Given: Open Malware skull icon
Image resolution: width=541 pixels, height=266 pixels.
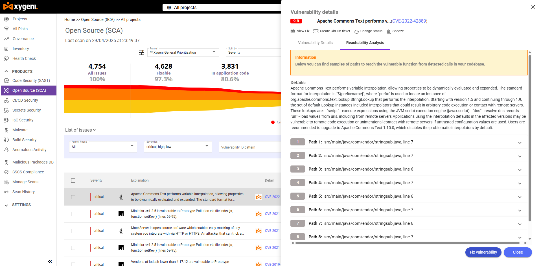Looking at the screenshot, I should [6, 130].
